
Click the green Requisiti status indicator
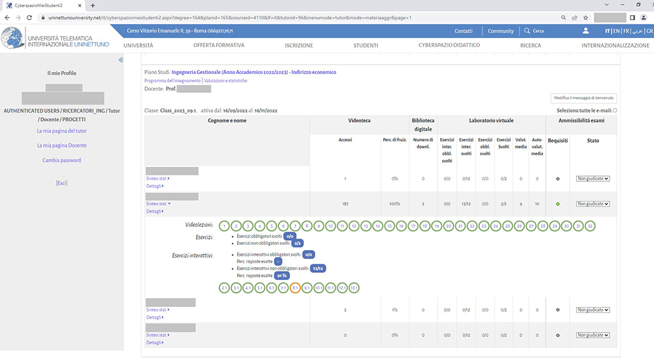(557, 204)
